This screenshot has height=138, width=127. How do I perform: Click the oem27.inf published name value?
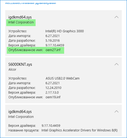pyautogui.click(x=53, y=50)
